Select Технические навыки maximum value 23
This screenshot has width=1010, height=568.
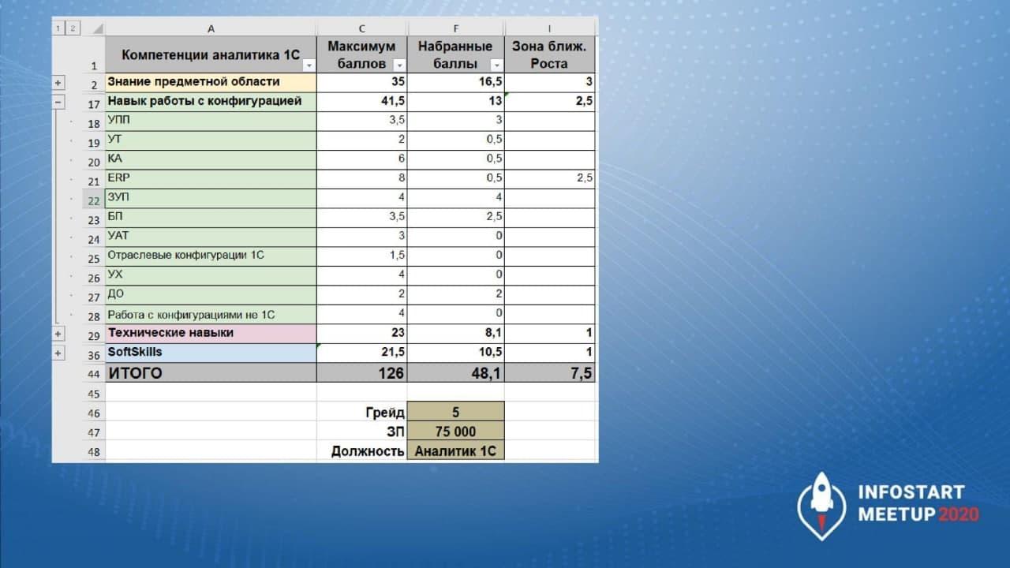point(362,334)
